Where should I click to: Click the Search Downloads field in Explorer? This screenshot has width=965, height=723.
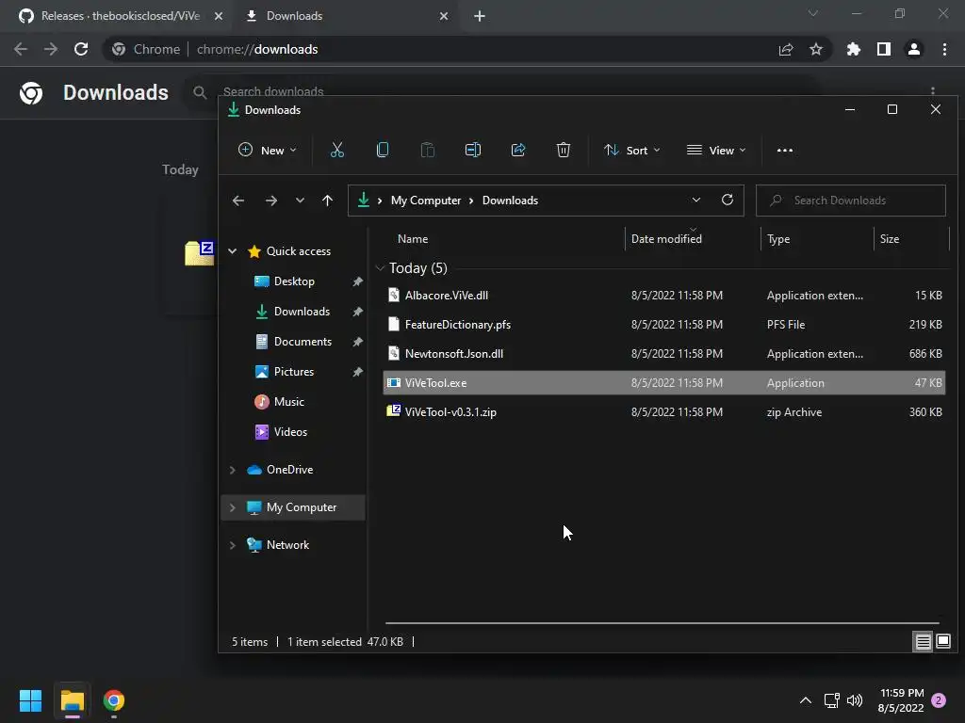[851, 201]
